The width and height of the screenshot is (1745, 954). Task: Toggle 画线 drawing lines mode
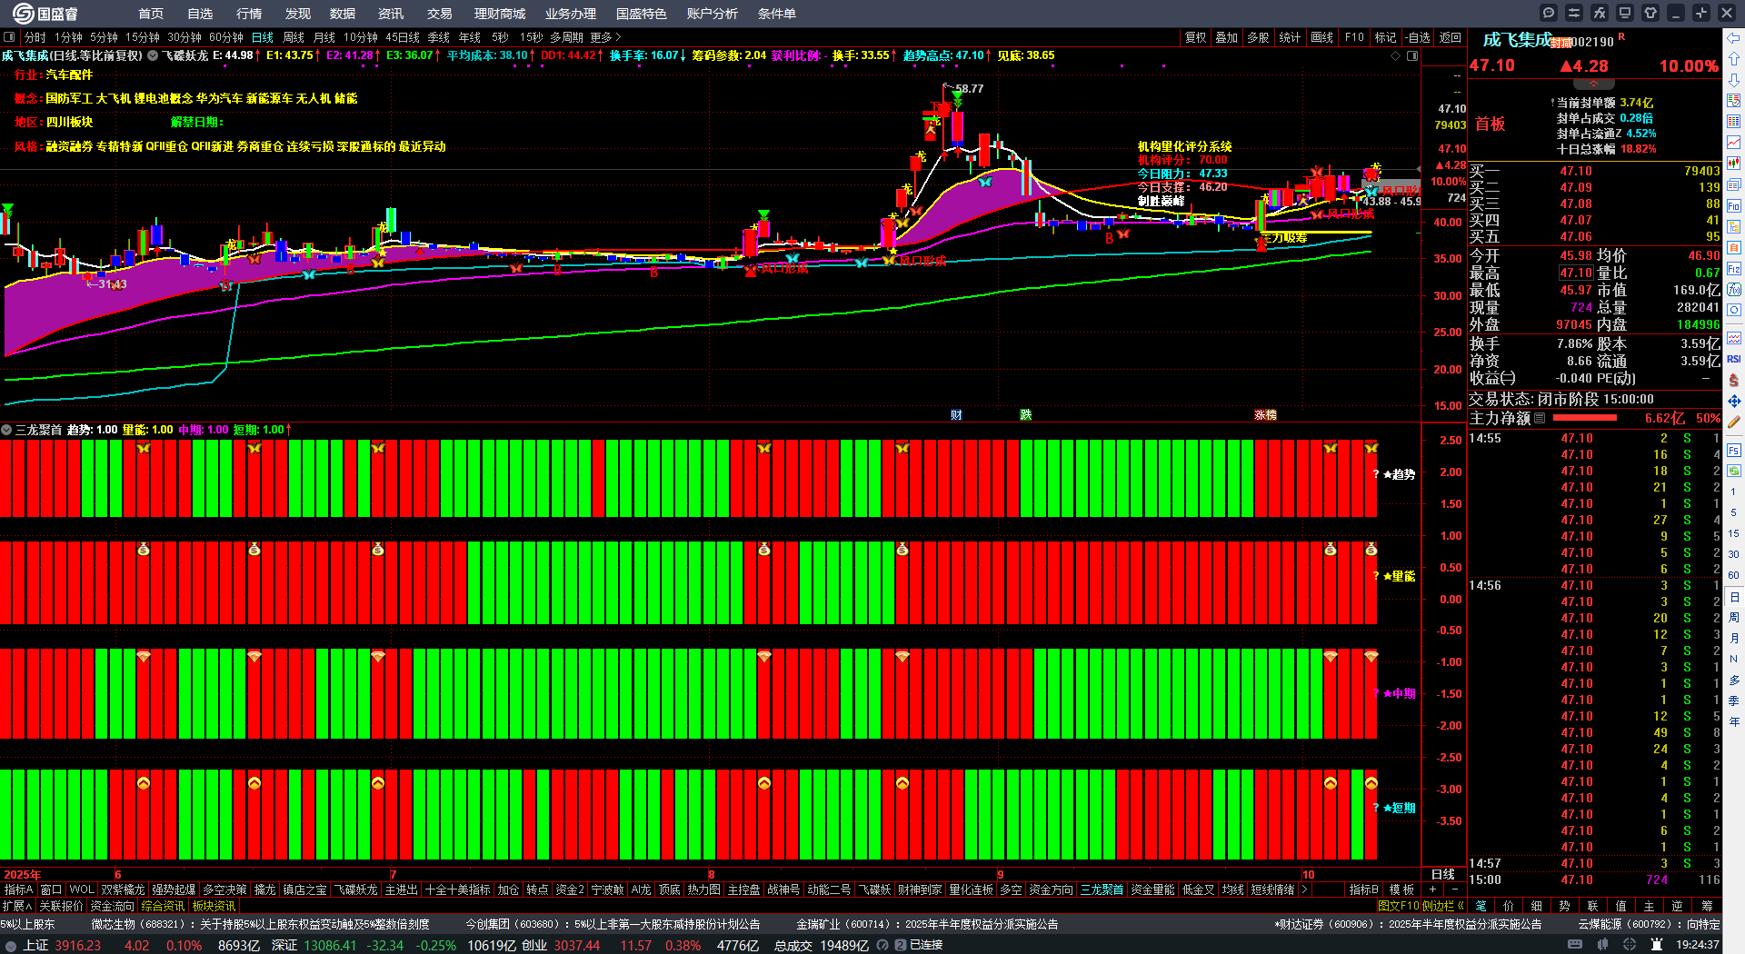[1322, 37]
